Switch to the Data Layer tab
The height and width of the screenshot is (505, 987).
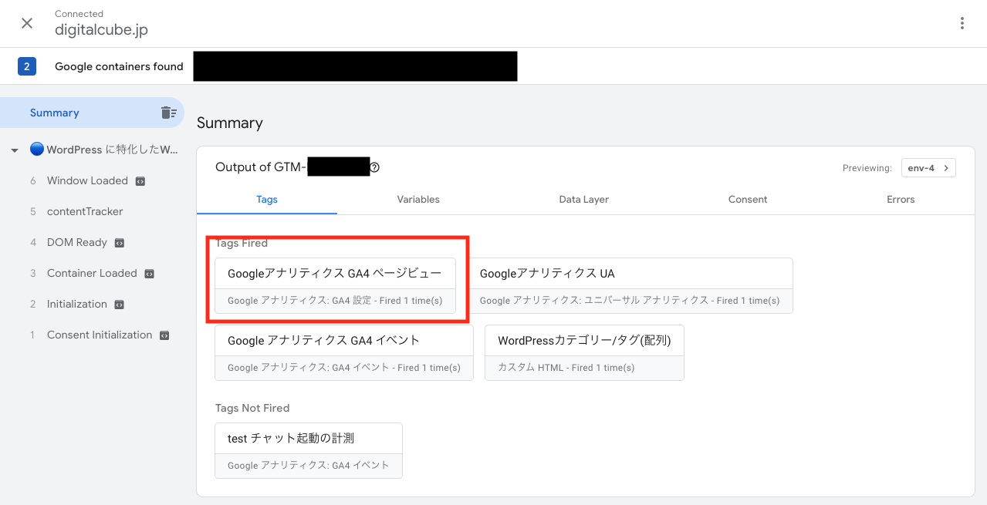tap(584, 200)
